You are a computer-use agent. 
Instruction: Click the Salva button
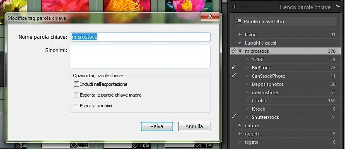point(157,126)
